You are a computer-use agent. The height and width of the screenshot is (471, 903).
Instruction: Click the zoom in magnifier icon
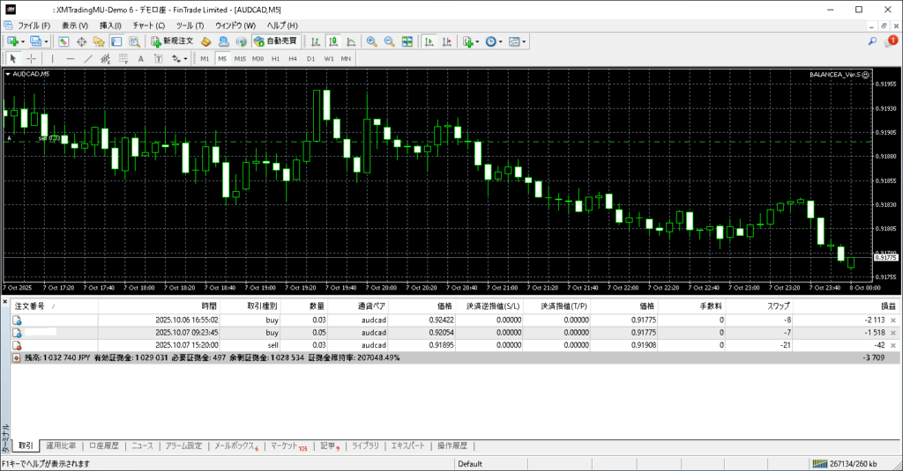(371, 41)
